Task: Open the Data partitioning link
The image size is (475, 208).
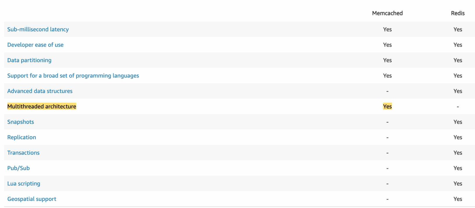Action: pos(29,60)
